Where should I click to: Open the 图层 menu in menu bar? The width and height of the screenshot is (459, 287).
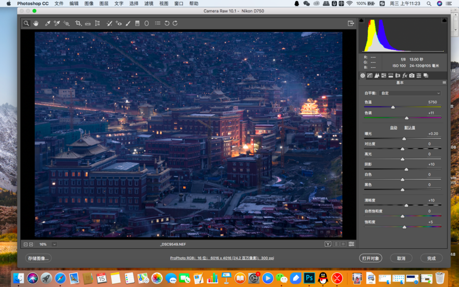104,4
